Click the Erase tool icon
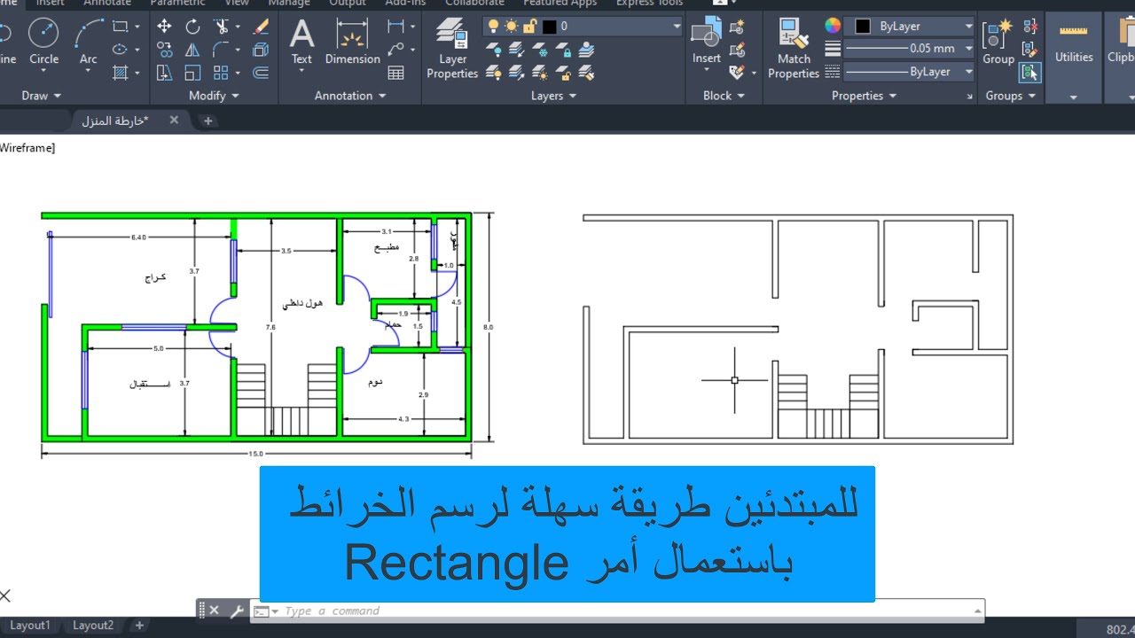1135x638 pixels. [261, 27]
